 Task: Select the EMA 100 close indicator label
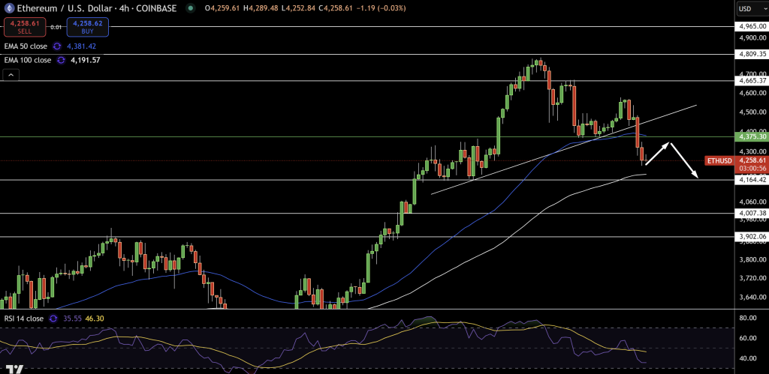point(28,60)
